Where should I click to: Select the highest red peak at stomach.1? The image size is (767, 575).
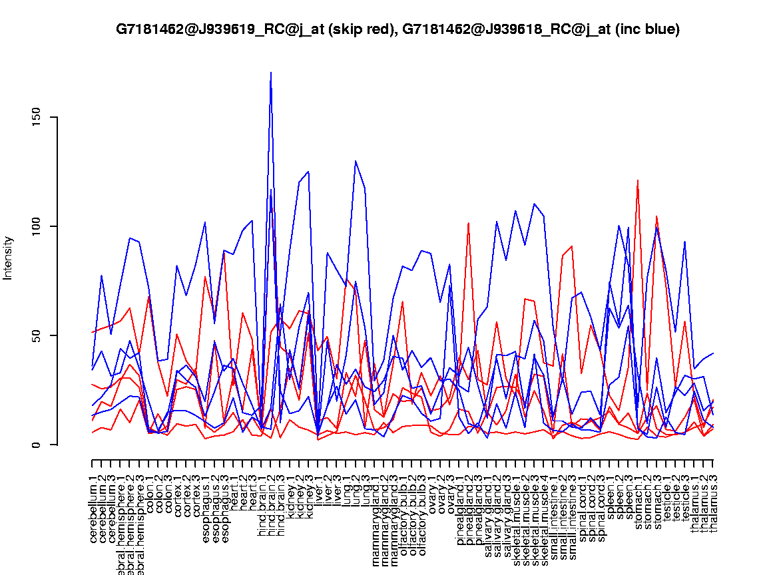[638, 180]
